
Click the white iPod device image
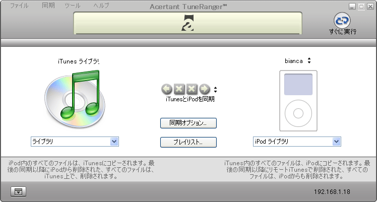click(x=298, y=101)
